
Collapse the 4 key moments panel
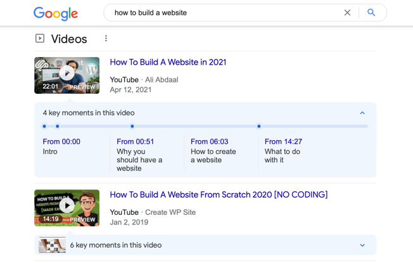point(362,113)
